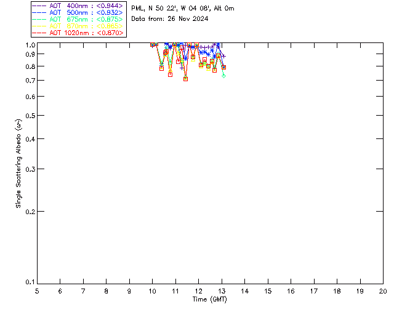Click the x-axis hour label '11'
The height and width of the screenshot is (315, 394).
[175, 291]
